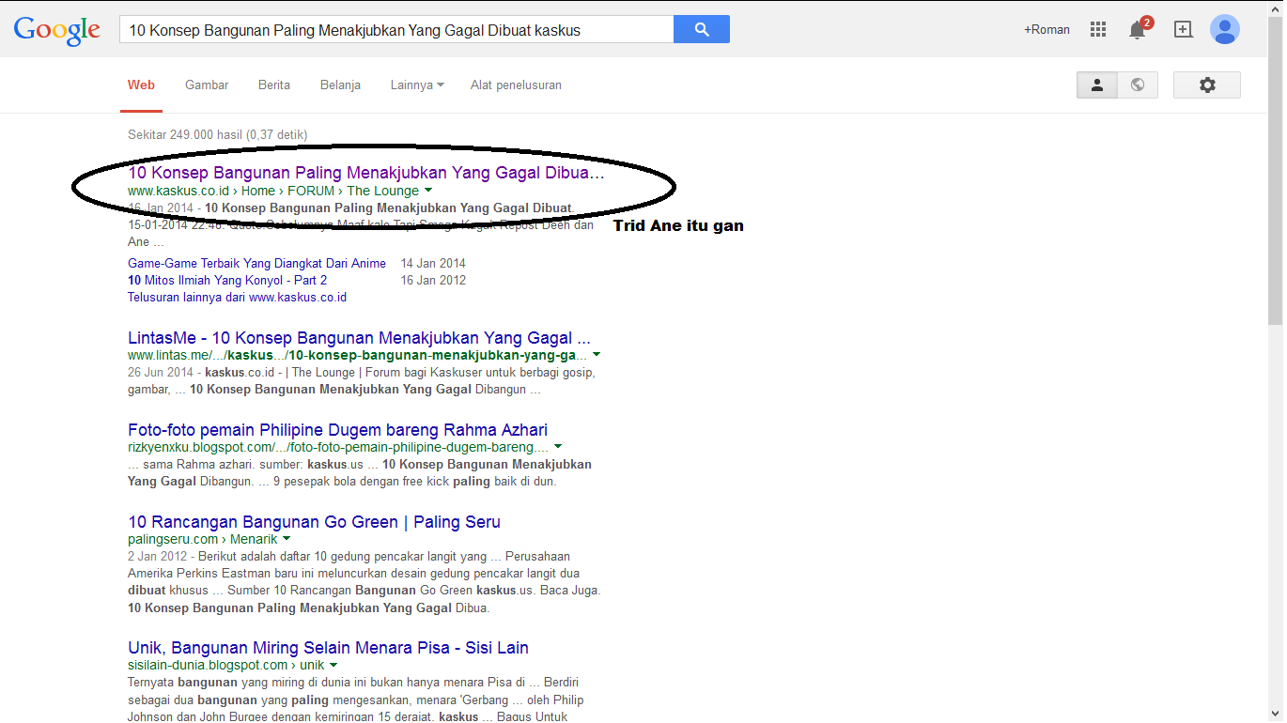The height and width of the screenshot is (723, 1287).
Task: Expand the www.kaskus.co.id result dropdown arrow
Action: pyautogui.click(x=428, y=191)
